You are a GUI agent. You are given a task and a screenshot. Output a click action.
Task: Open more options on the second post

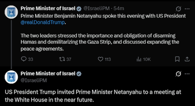pyautogui.click(x=187, y=74)
